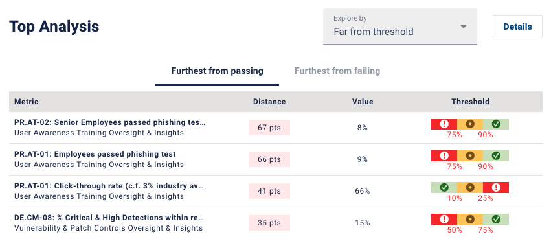Select the Furthest from passing tab
551x250 pixels.
click(217, 71)
